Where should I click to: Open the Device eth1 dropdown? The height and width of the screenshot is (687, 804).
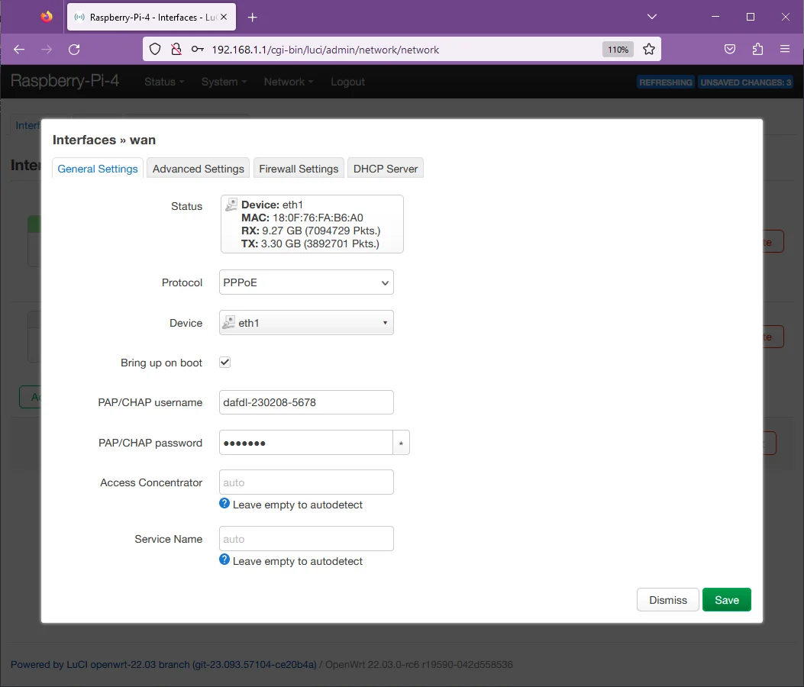pos(306,323)
